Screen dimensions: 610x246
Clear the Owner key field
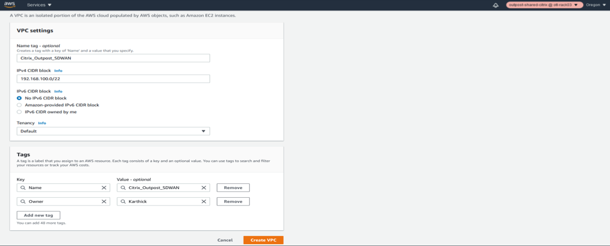[104, 202]
